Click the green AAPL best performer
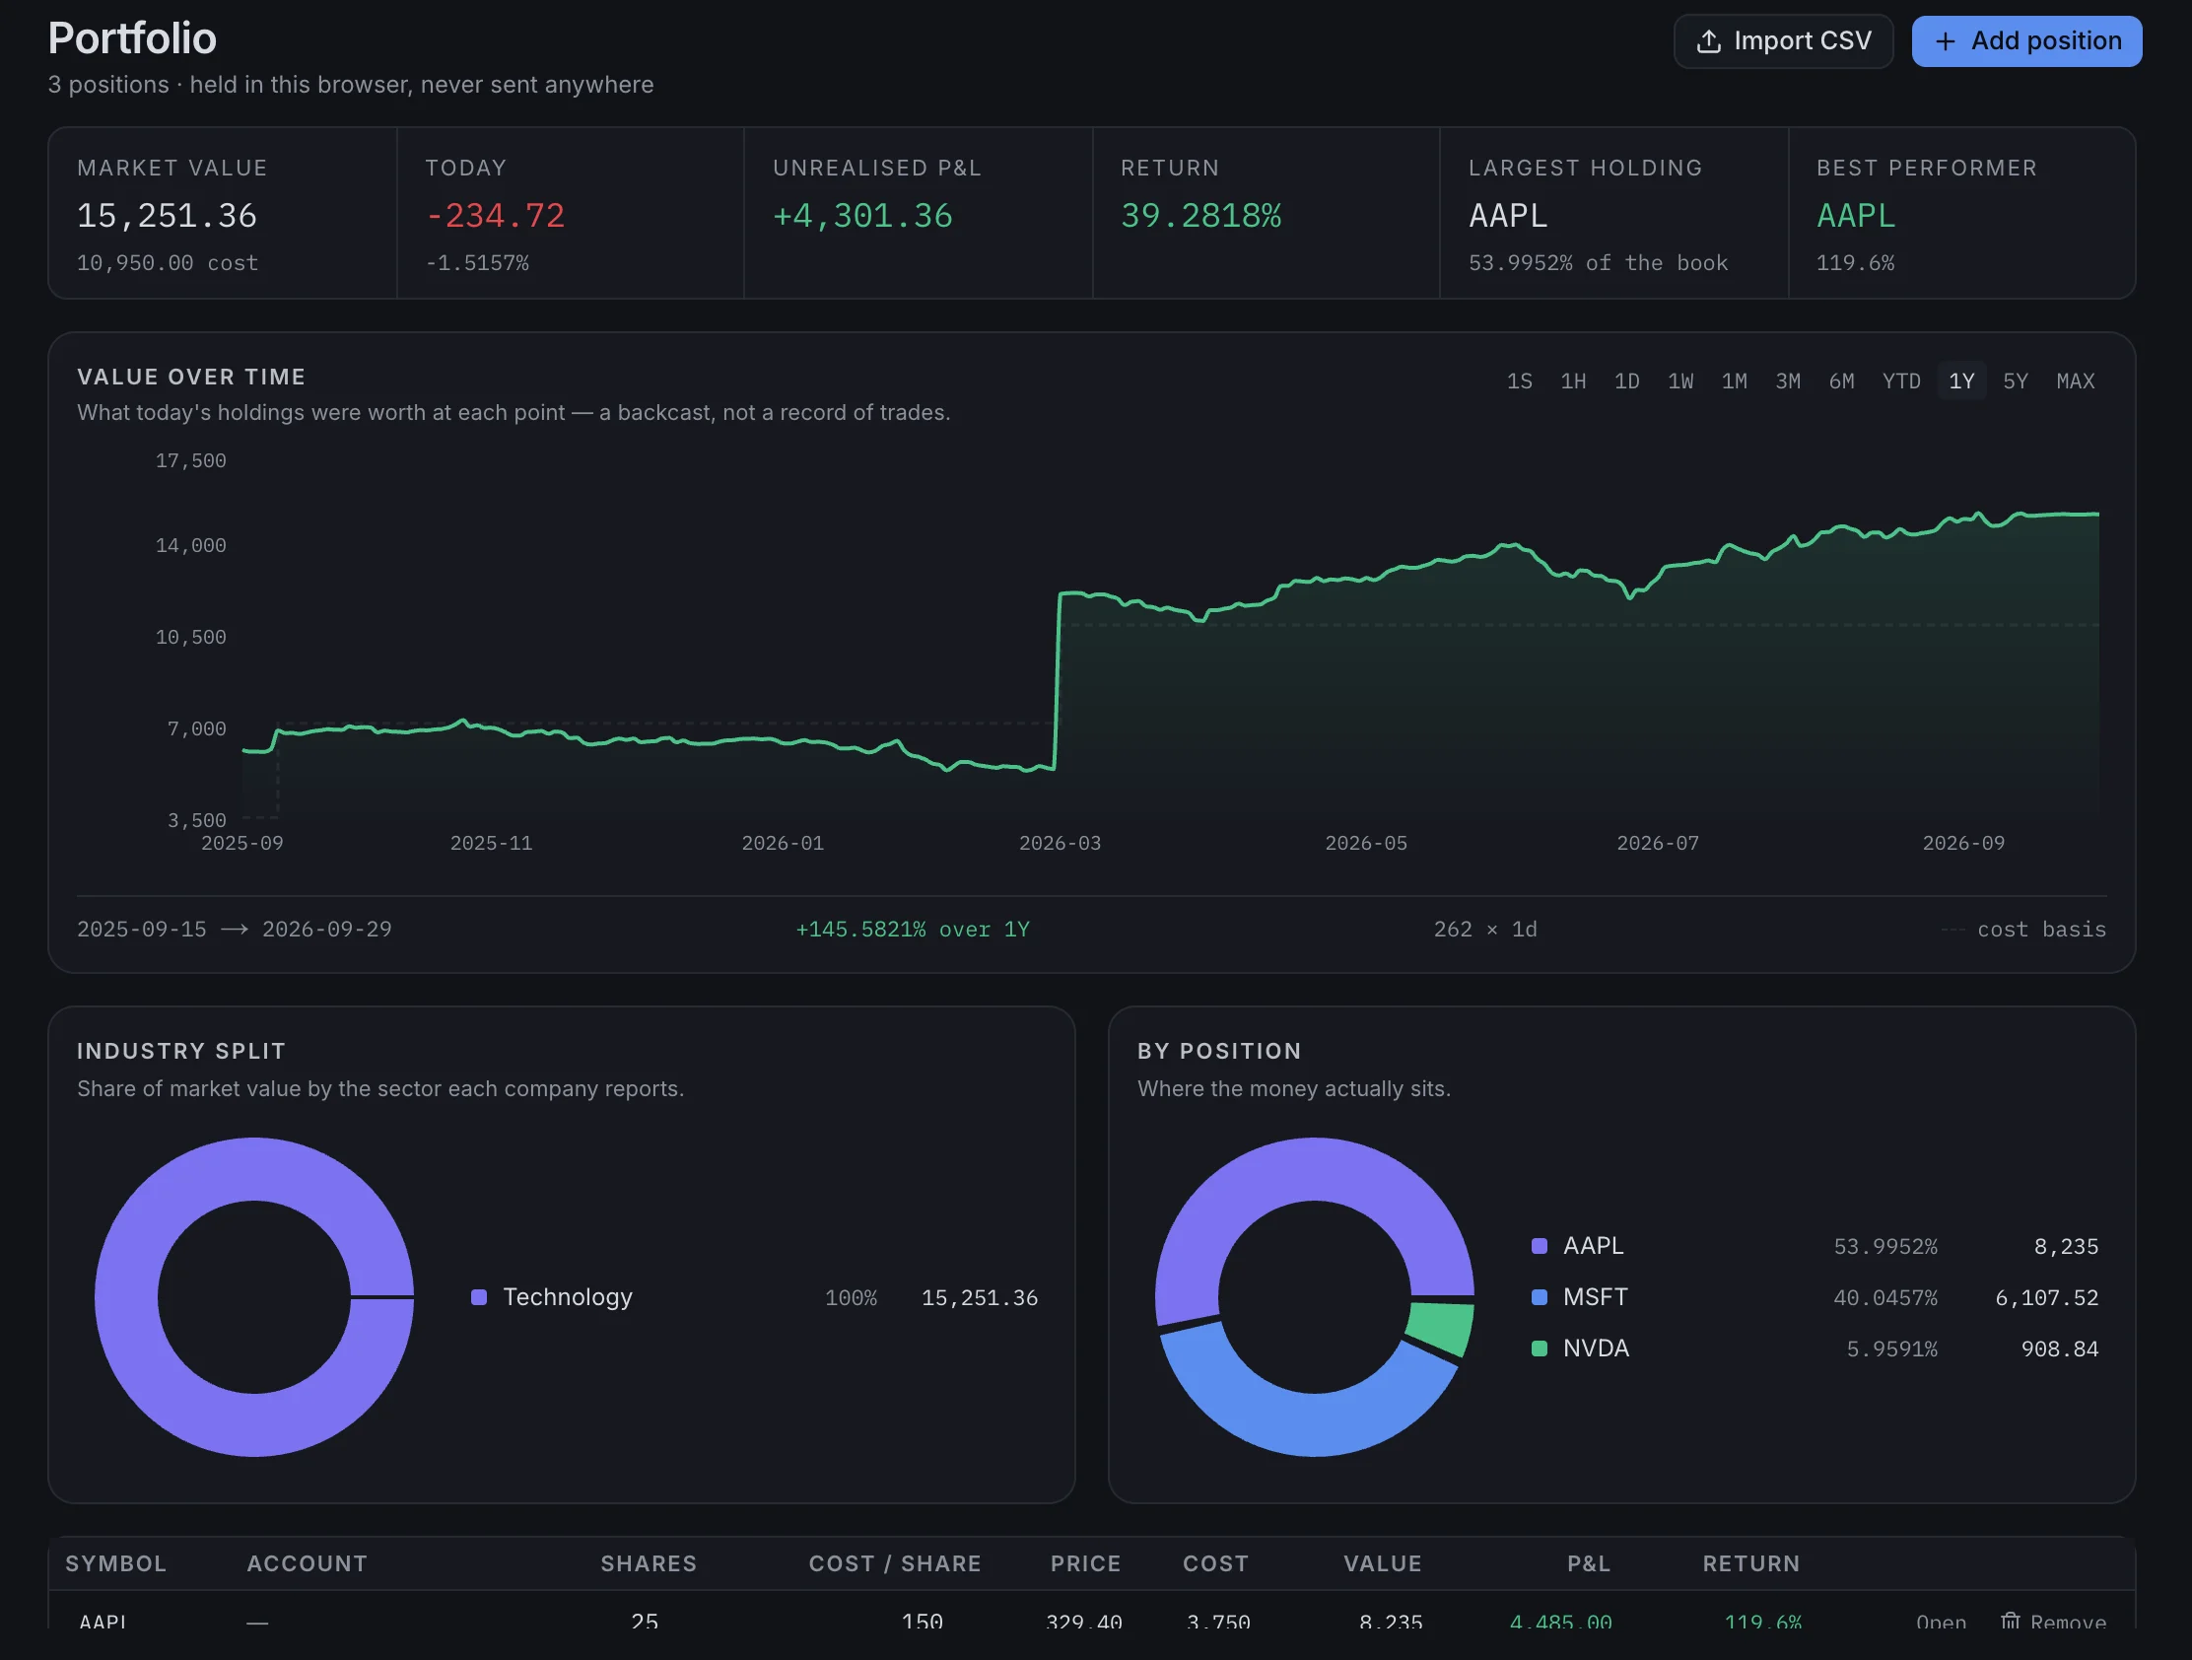This screenshot has height=1660, width=2192. [x=1855, y=216]
